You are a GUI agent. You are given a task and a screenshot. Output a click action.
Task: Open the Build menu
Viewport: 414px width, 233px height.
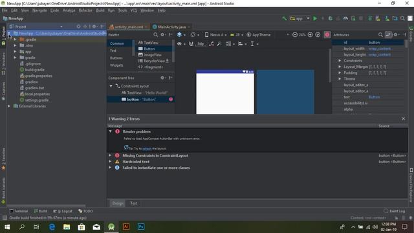[x=100, y=10]
